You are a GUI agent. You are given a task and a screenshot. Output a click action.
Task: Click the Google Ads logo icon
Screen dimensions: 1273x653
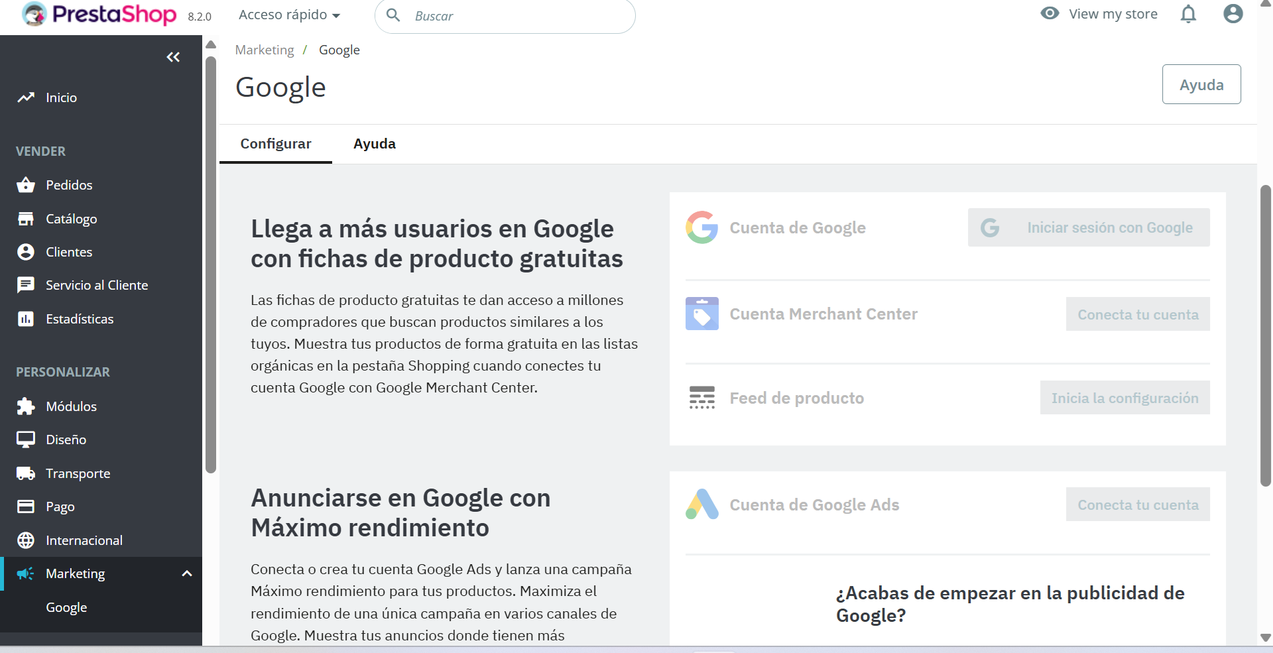point(702,505)
